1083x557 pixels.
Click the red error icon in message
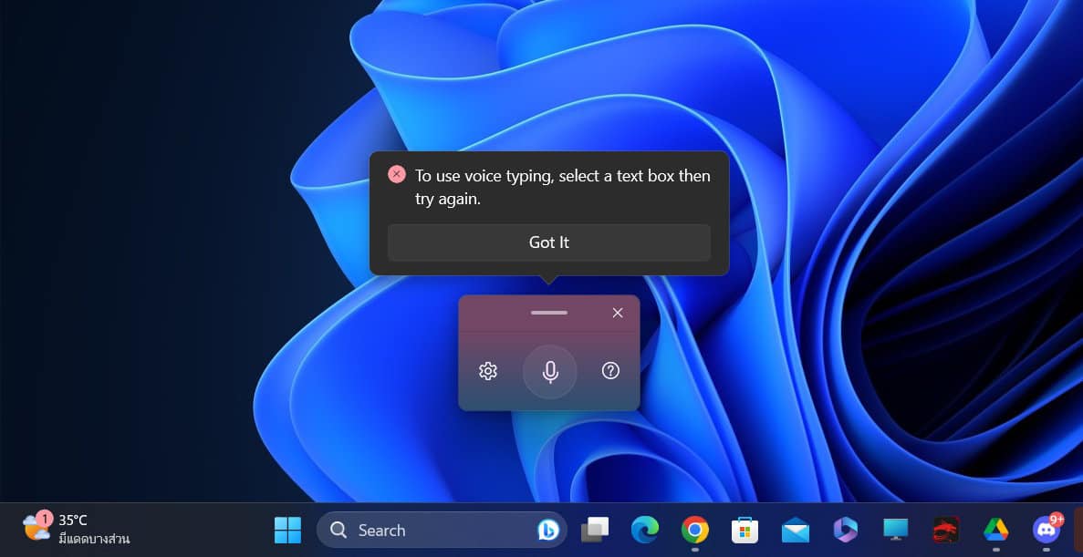pyautogui.click(x=397, y=175)
